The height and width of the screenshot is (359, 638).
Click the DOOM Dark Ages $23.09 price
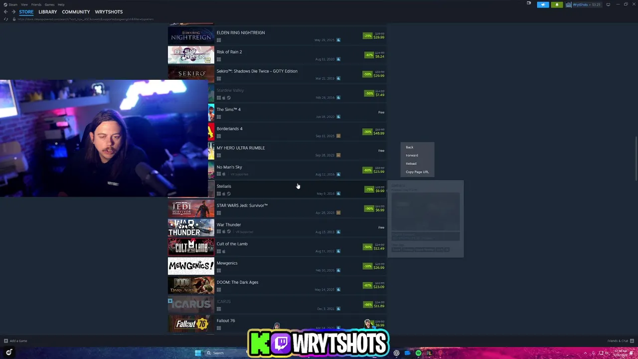coord(379,287)
